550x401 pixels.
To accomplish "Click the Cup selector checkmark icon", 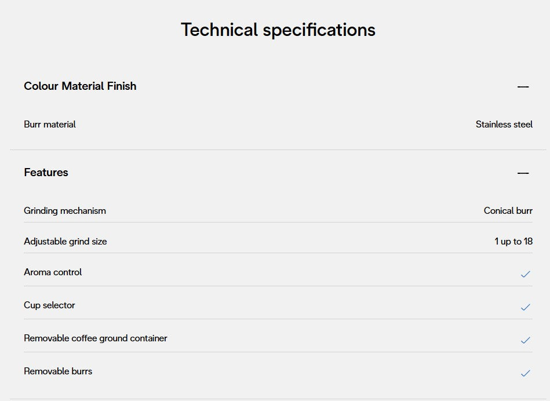I will (x=525, y=307).
